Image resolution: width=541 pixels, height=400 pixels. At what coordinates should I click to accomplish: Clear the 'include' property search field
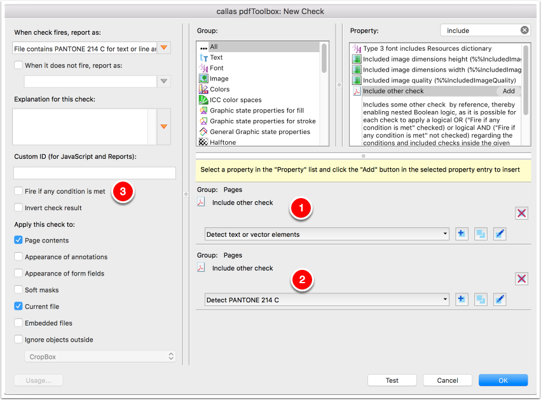coord(524,30)
